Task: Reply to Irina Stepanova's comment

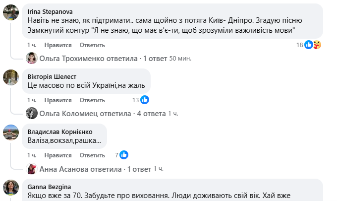Action: [89, 45]
